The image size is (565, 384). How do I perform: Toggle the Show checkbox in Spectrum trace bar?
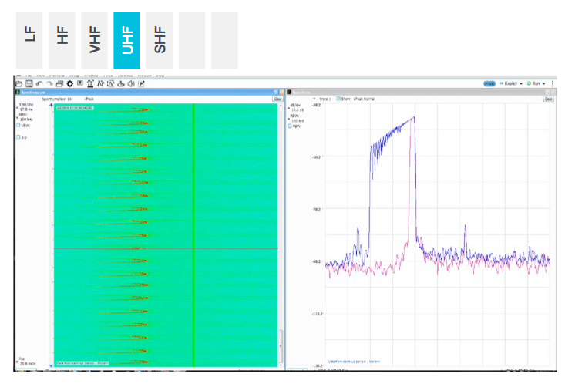tap(338, 99)
